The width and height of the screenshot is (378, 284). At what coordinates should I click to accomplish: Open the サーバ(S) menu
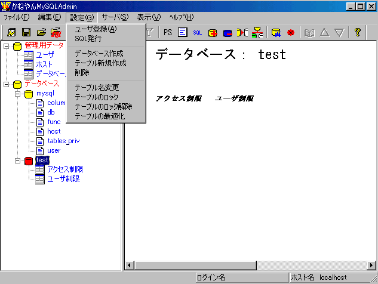[115, 17]
